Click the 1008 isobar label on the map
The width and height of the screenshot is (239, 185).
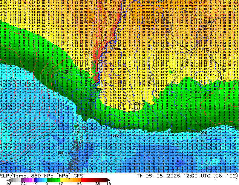[x=60, y=153]
